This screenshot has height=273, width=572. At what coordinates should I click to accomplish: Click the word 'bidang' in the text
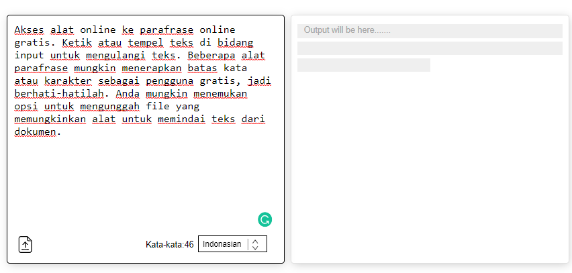coord(235,42)
